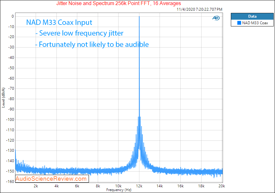Click the -40 level axis tick label
The height and width of the screenshot is (193, 275).
click(11, 58)
